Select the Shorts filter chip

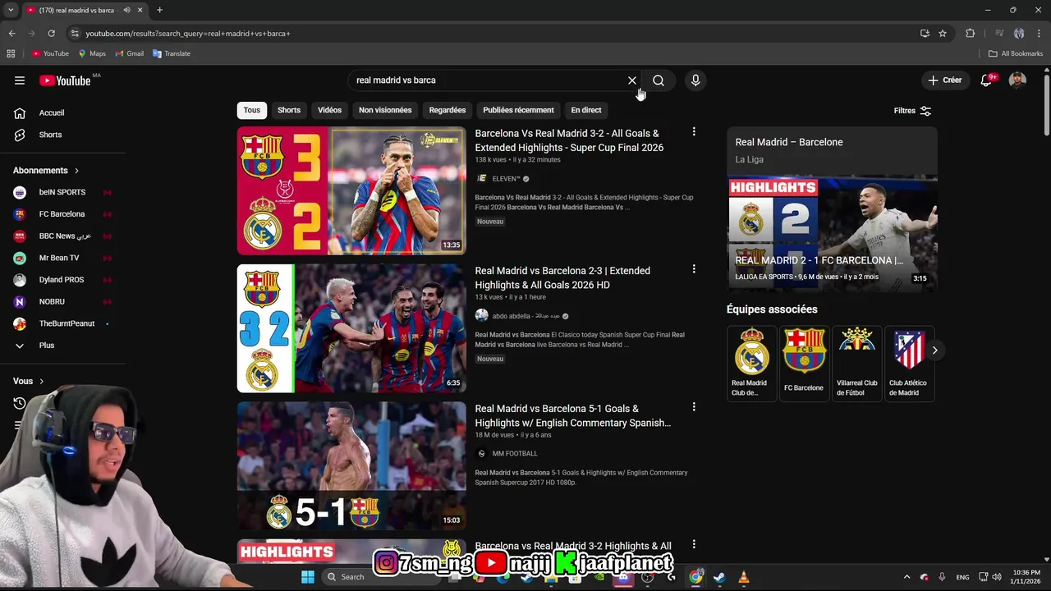coord(289,110)
